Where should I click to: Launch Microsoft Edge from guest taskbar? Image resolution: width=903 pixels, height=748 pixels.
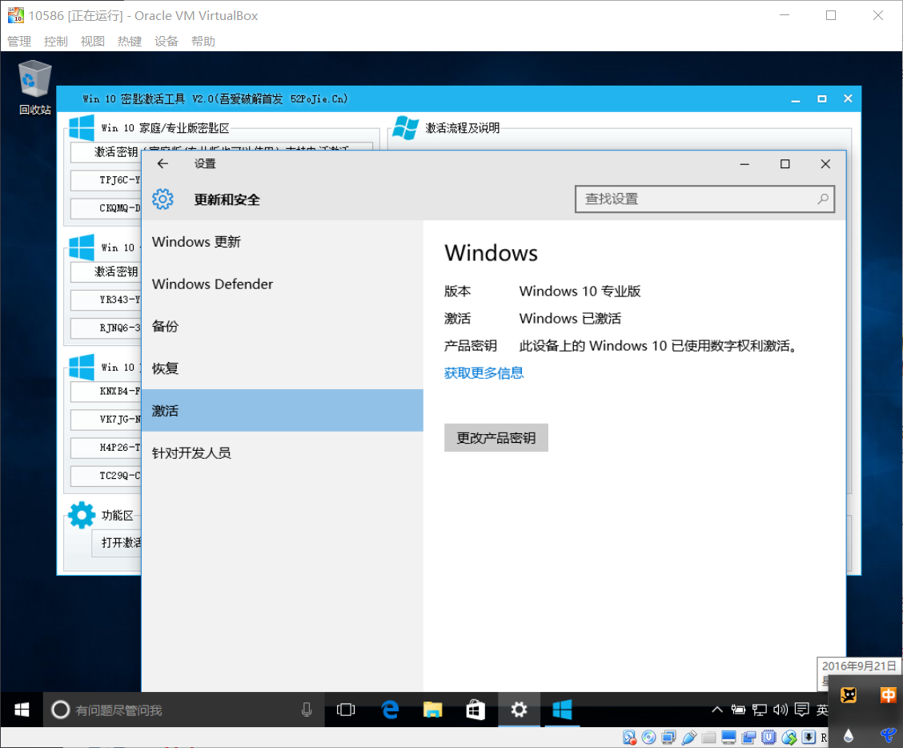pos(390,710)
